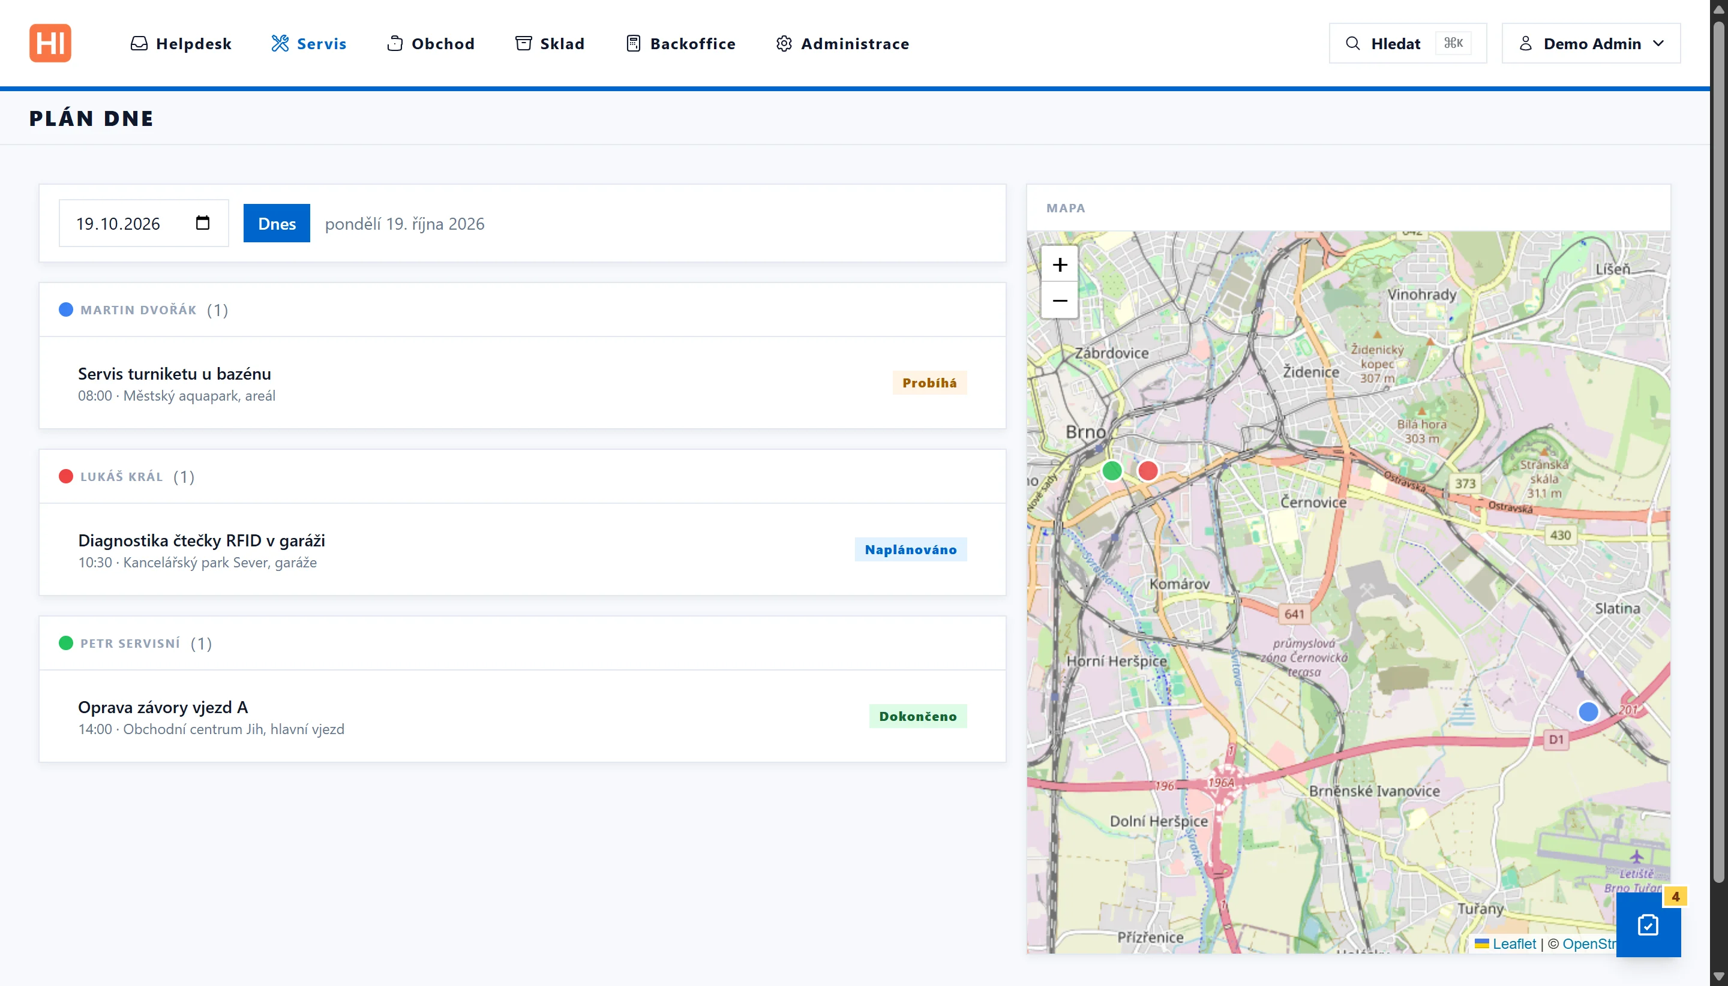Open the Servis turniketu u bazénu task
Viewport: 1728px width, 986px height.
pyautogui.click(x=522, y=383)
